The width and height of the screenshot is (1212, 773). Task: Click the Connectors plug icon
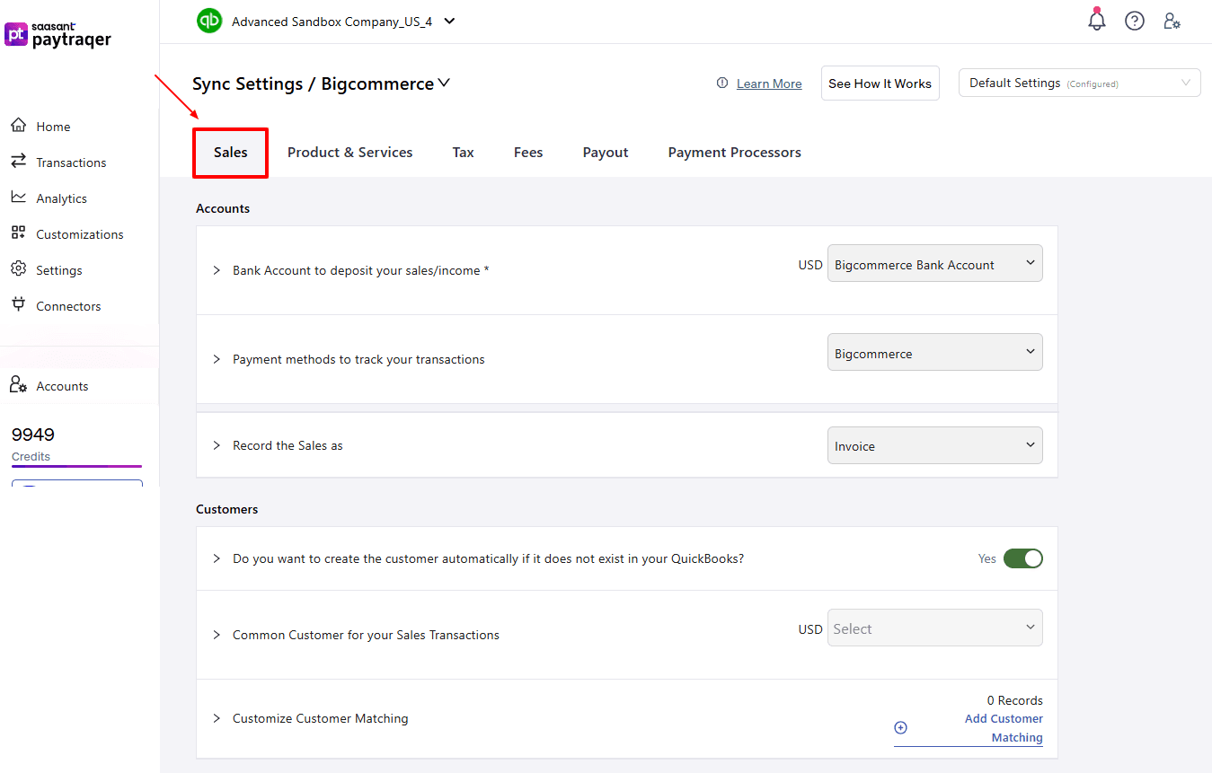point(18,305)
